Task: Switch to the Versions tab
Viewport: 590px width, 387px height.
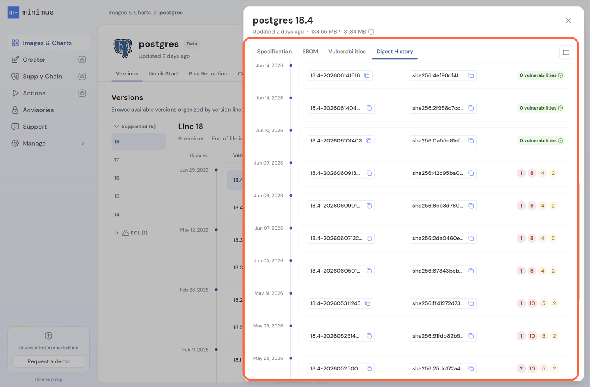Action: (x=127, y=74)
